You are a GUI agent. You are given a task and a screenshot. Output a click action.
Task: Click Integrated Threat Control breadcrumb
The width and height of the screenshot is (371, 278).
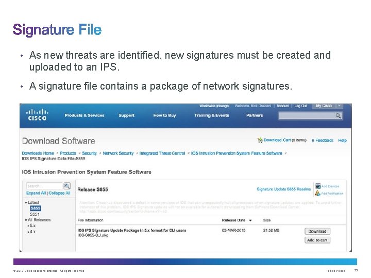click(x=162, y=153)
